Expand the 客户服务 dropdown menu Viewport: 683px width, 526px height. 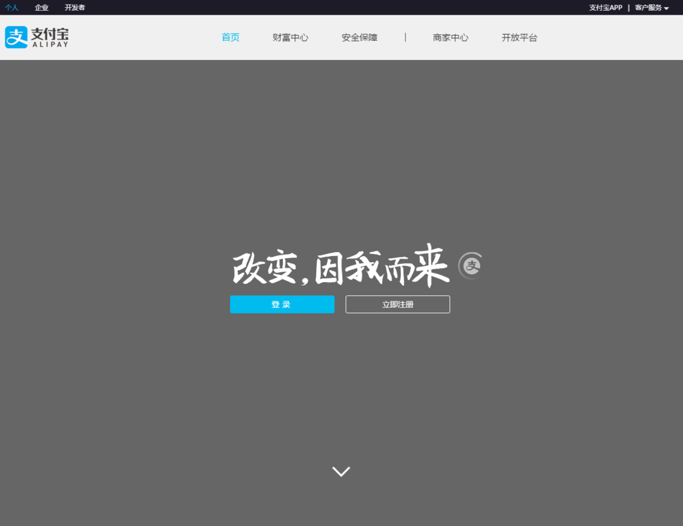tap(652, 8)
